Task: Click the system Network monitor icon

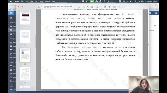Action: 11,66
